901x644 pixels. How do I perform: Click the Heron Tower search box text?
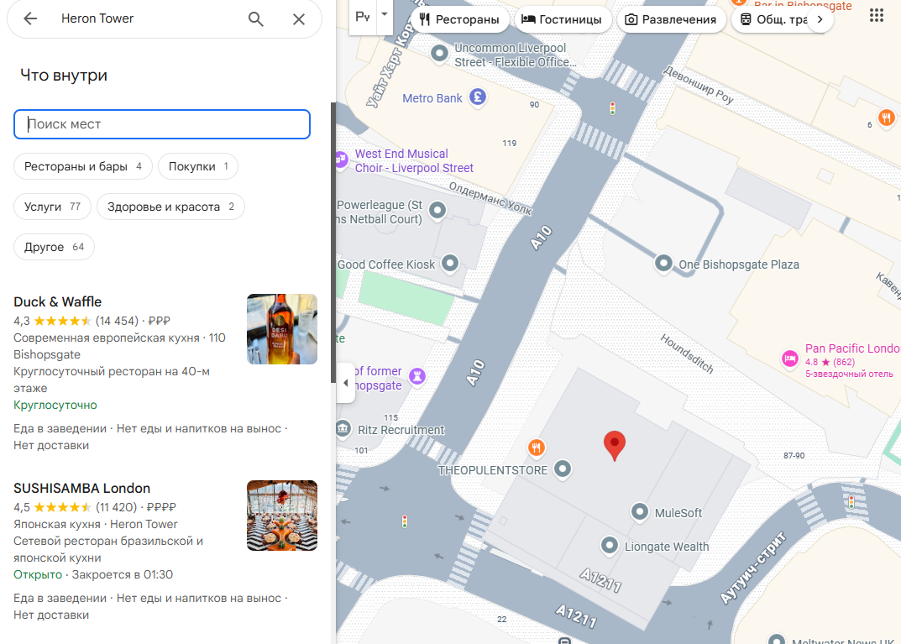[97, 19]
